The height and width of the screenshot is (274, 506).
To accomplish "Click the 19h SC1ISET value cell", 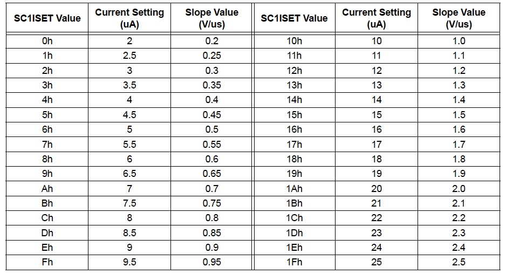I will [295, 174].
